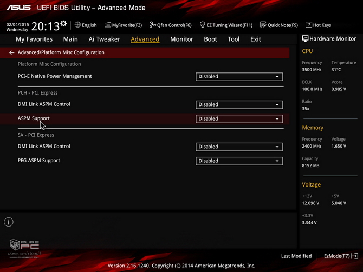The image size is (363, 272).
Task: Click the back arrow in breadcrumb bar
Action: [11, 53]
